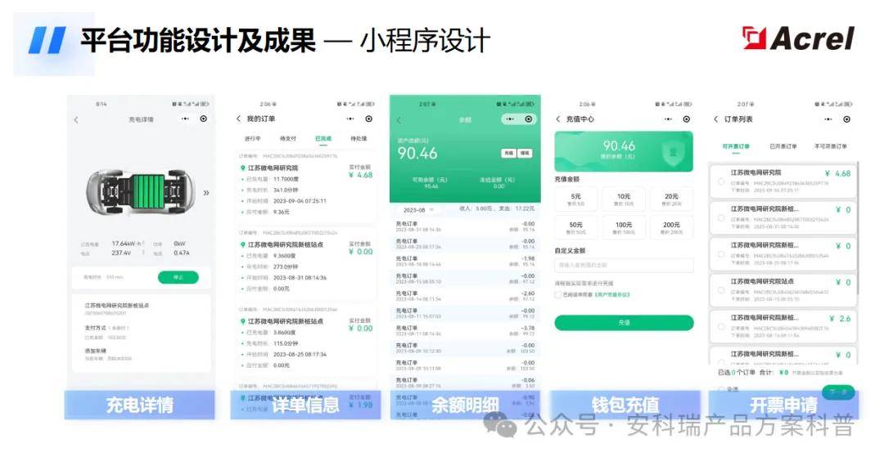Go back from the green 余额 screen
This screenshot has width=884, height=461.
[x=399, y=120]
